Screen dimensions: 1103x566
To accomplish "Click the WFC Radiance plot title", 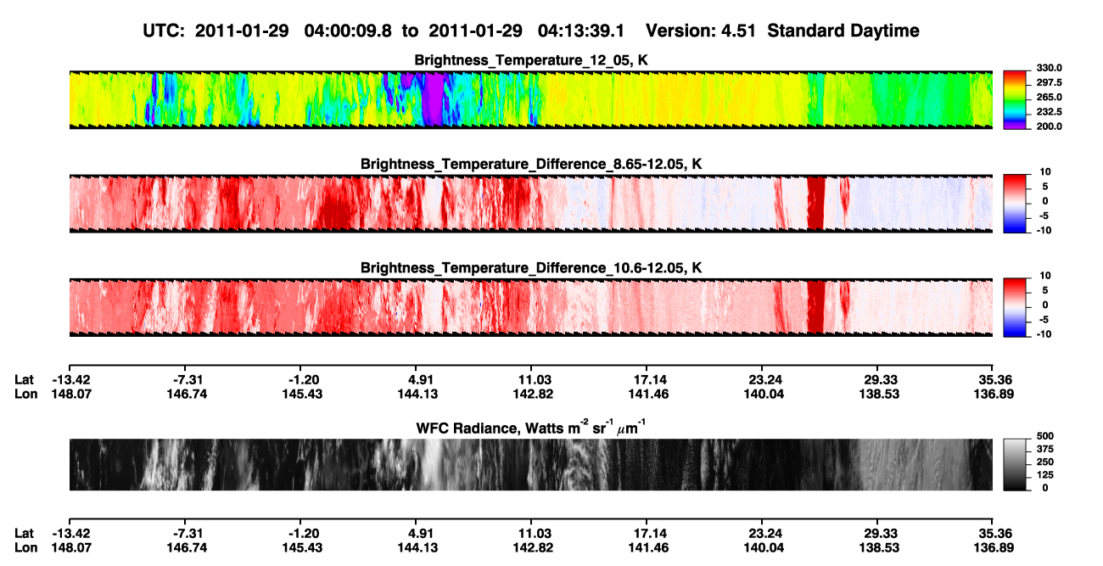I will tap(531, 428).
